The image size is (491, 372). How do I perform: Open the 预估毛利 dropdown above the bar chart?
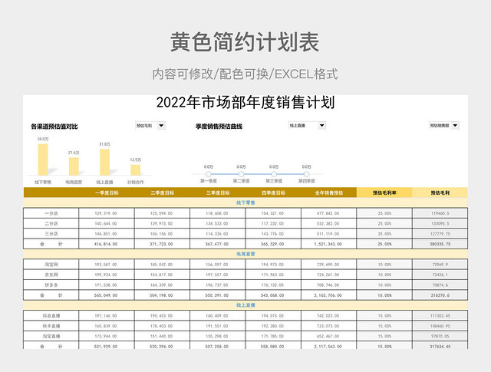click(x=150, y=126)
